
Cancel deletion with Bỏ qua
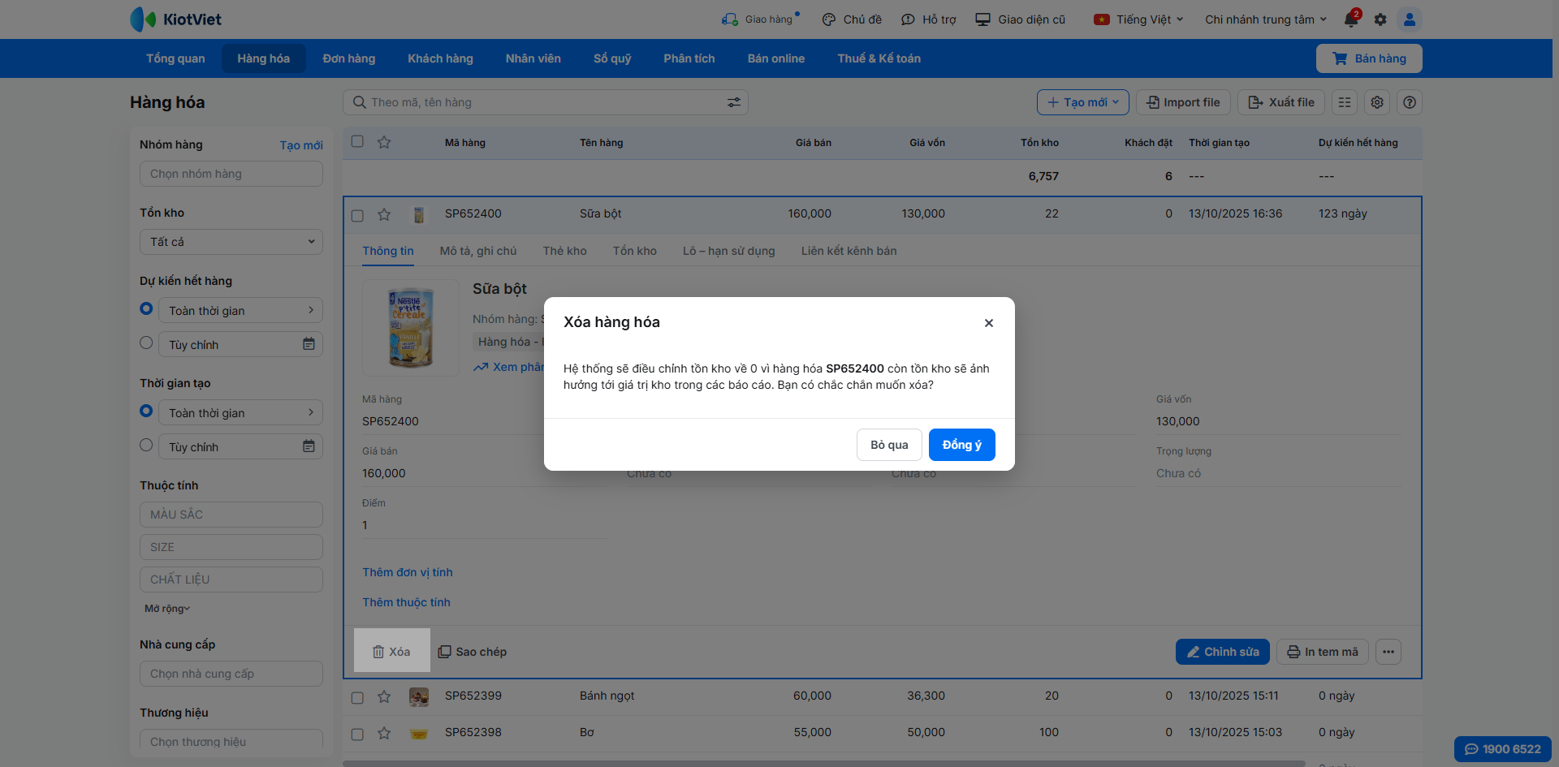[889, 445]
